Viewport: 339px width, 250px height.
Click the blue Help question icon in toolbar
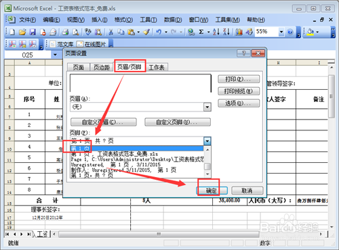290,32
